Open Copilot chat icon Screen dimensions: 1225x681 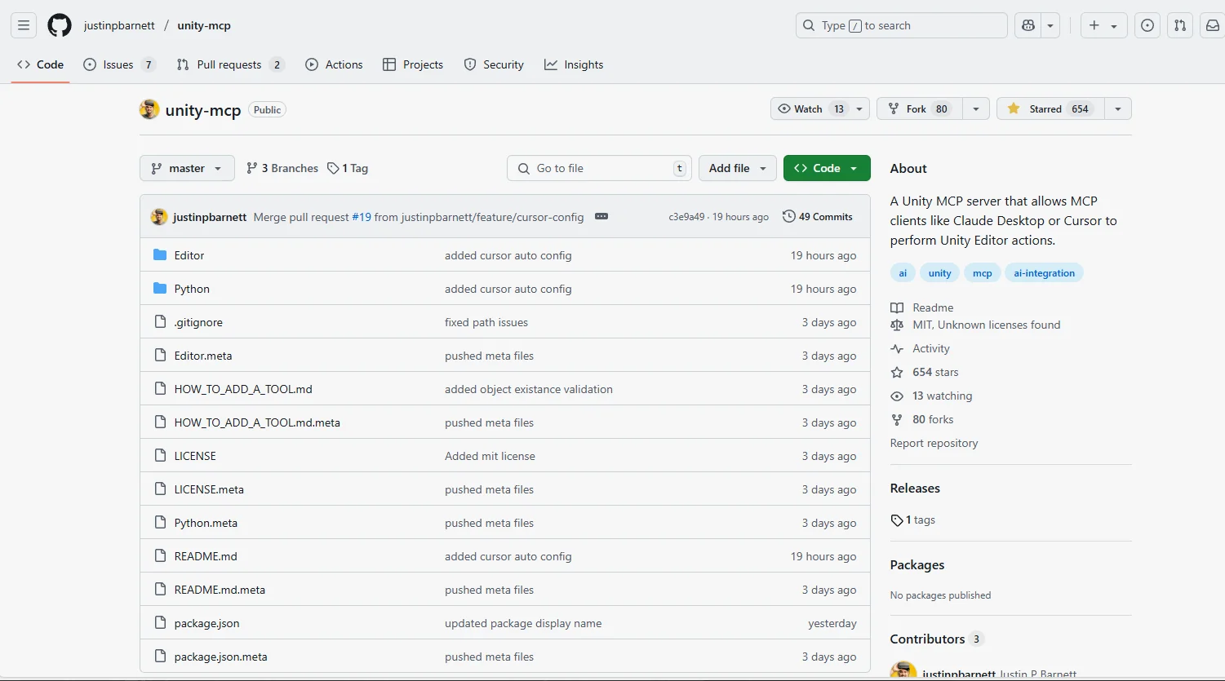click(1028, 25)
